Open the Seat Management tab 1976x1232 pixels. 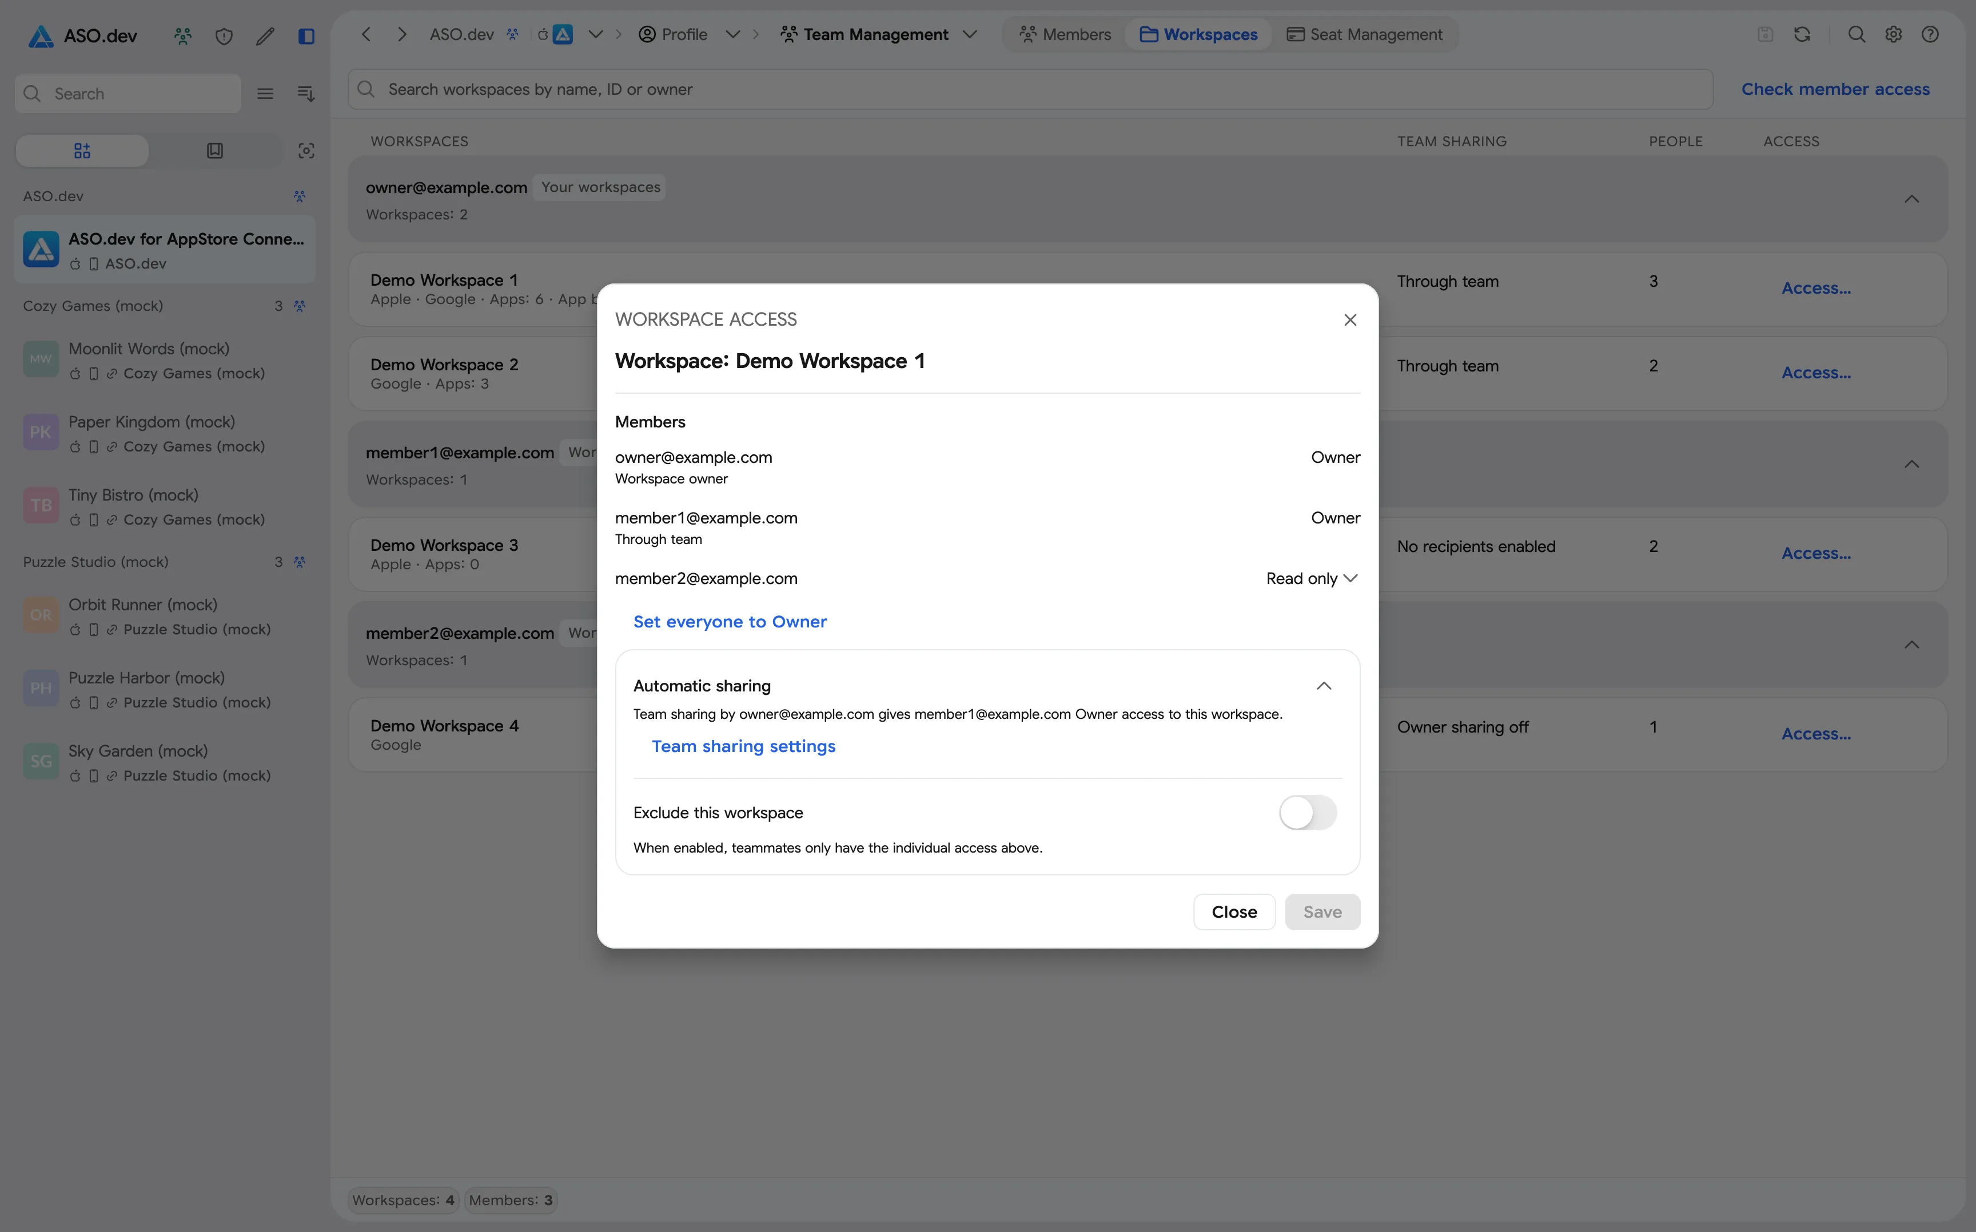(x=1365, y=34)
